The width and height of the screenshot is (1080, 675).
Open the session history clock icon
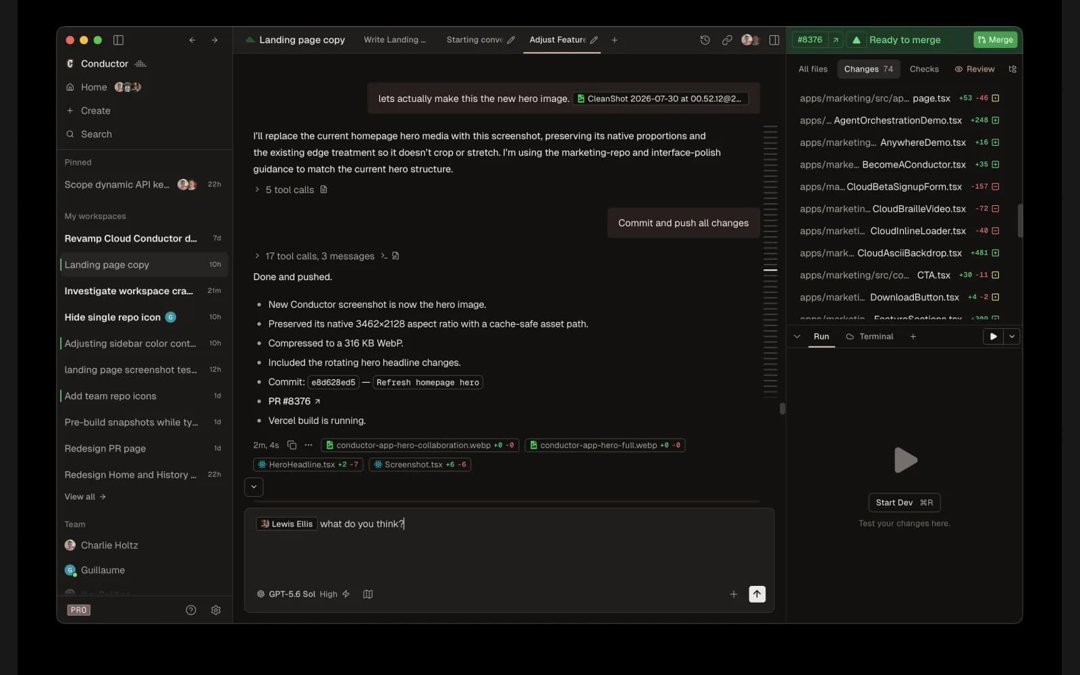coord(705,40)
